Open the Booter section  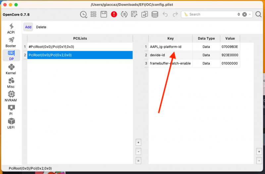coord(11,43)
